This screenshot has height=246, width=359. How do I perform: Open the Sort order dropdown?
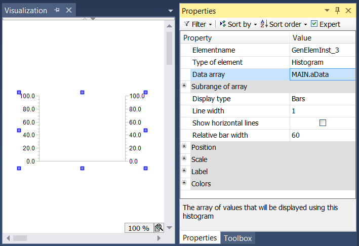284,24
